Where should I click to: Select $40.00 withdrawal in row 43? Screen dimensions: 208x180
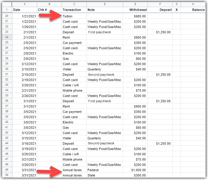click(135, 138)
